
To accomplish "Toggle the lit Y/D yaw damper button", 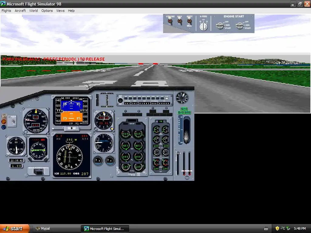I will click(x=167, y=98).
